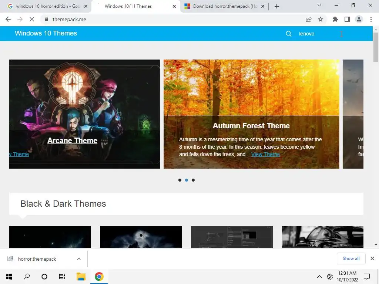The image size is (379, 284).
Task: Click View Theme under Autumn Forest
Action: pyautogui.click(x=265, y=154)
